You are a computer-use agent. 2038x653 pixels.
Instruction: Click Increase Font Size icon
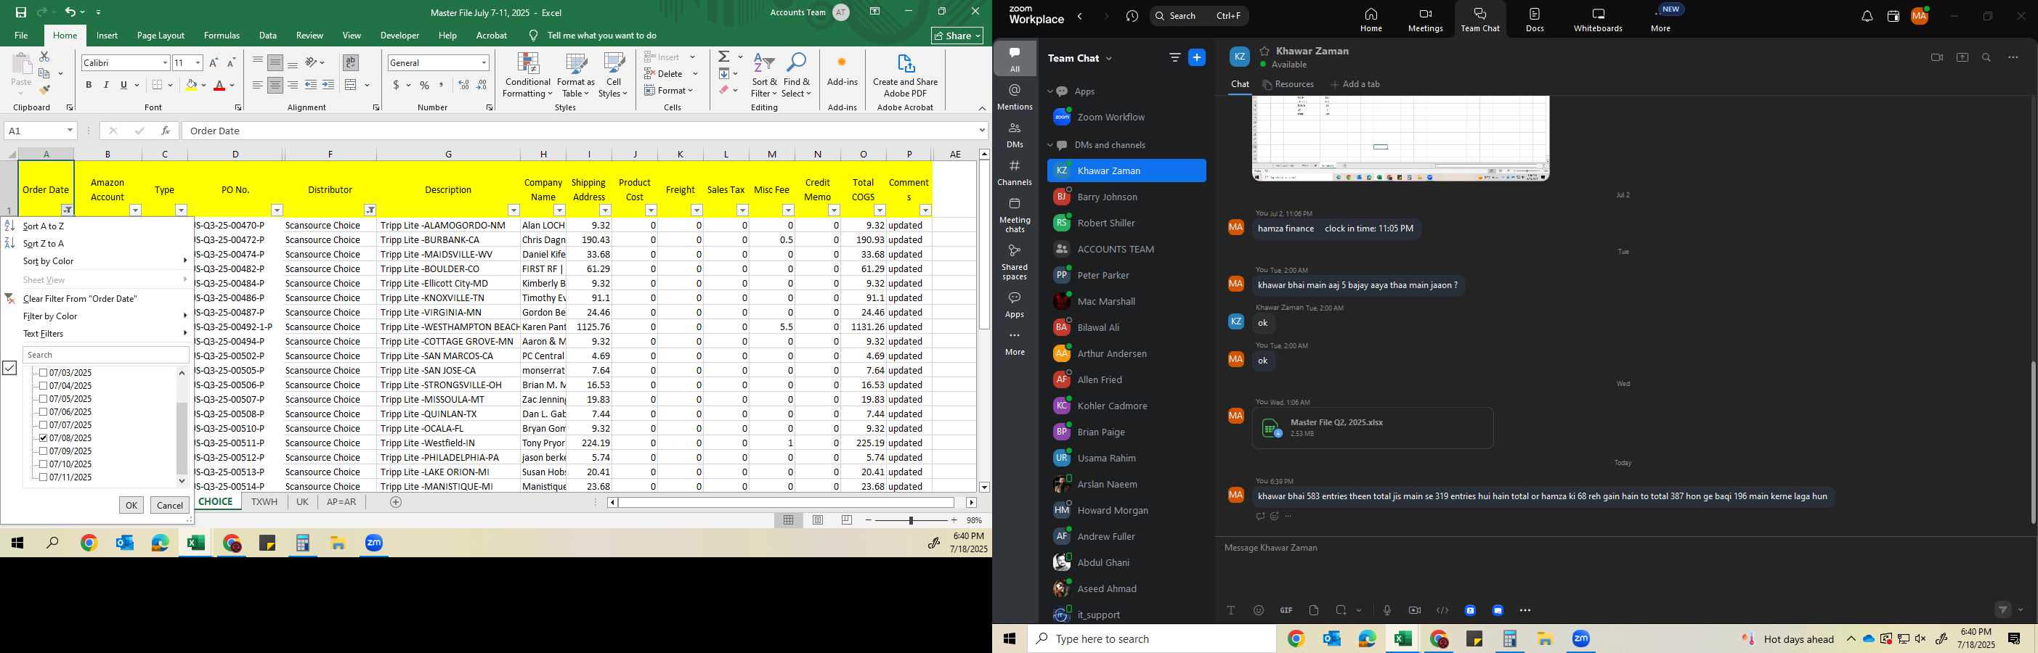point(214,62)
